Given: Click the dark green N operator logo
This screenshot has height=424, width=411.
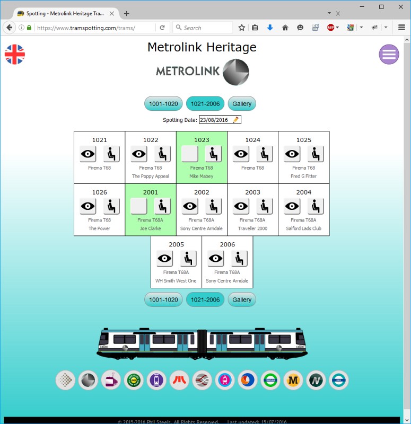Looking at the screenshot, I should [x=316, y=380].
